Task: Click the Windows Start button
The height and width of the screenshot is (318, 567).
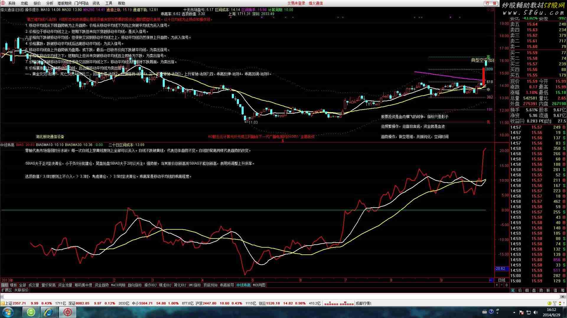Action: (x=8, y=312)
